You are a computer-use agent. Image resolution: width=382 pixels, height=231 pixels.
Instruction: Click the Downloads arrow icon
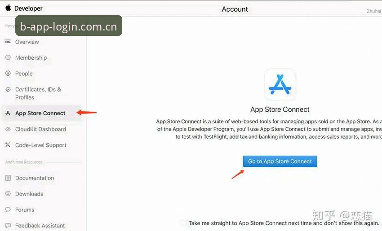click(x=8, y=194)
